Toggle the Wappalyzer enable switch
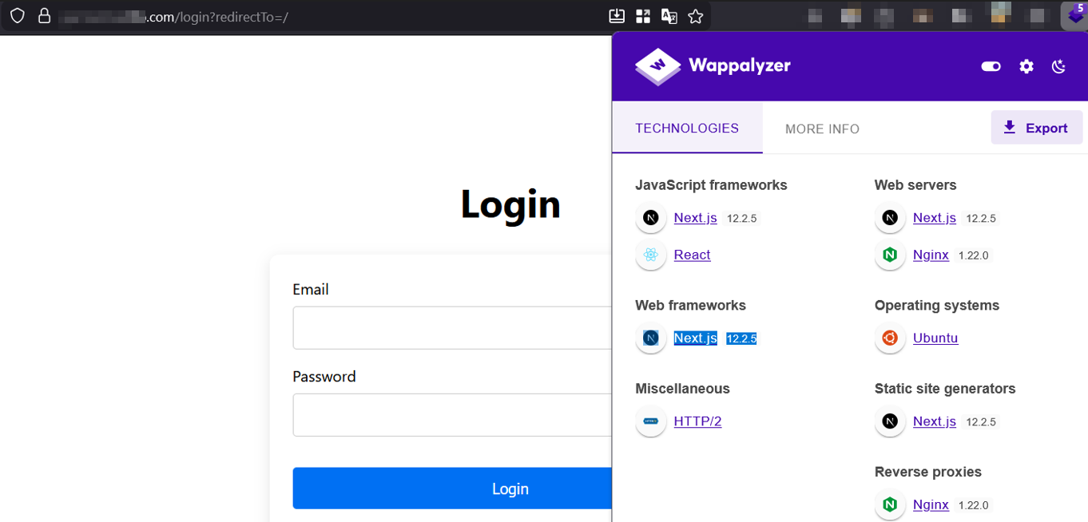 pos(991,66)
